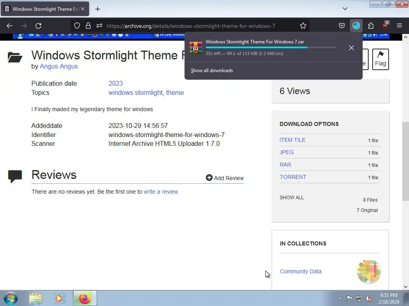Launch Windows Media Player from taskbar
Image resolution: width=409 pixels, height=306 pixels.
(60, 298)
